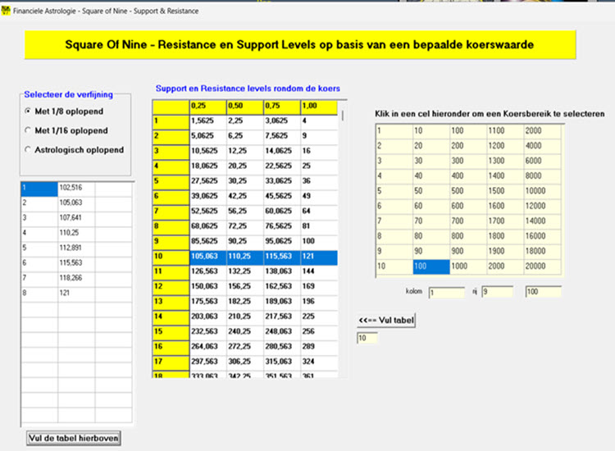Image resolution: width=615 pixels, height=451 pixels.
Task: Select the 110,25 cell in highlighted row
Action: point(243,257)
